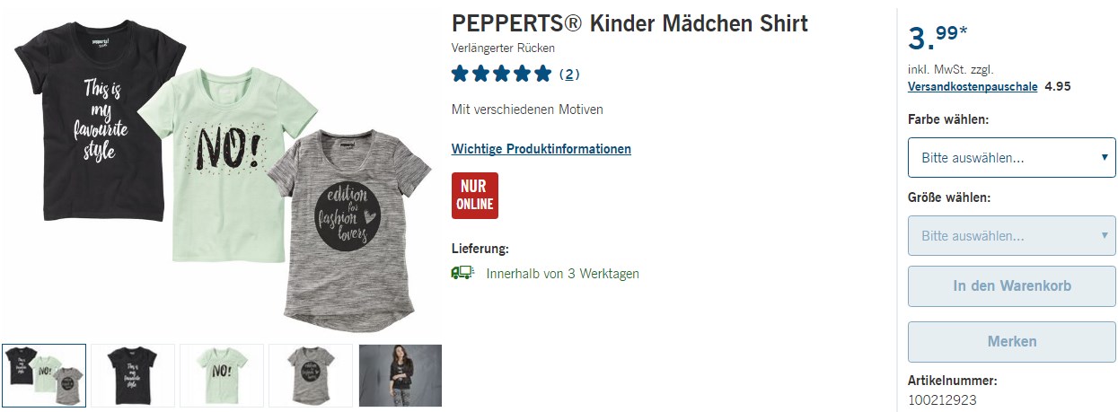
Task: Open the Farbe wählen color dropdown
Action: click(1012, 158)
